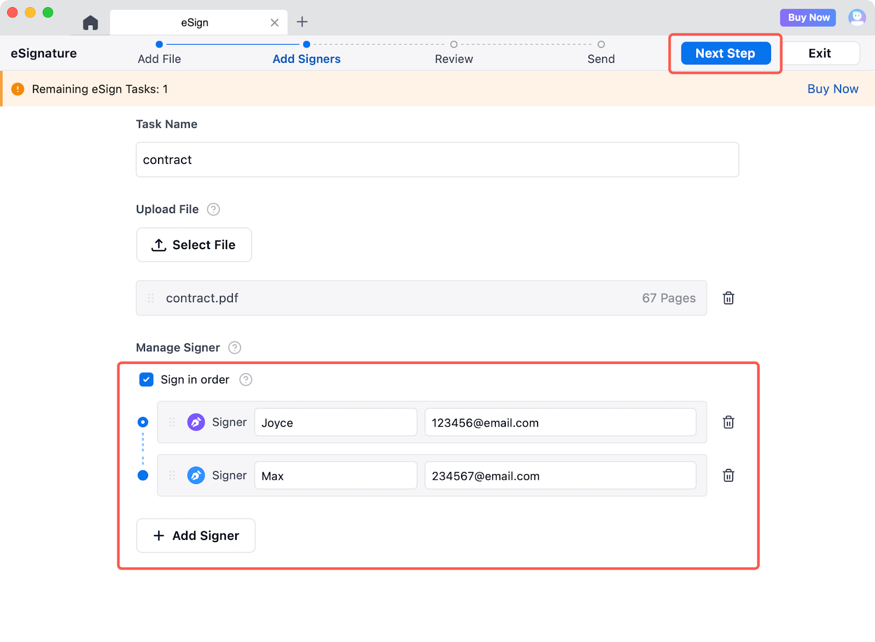The width and height of the screenshot is (875, 642).
Task: Click the Add Signer button
Action: pyautogui.click(x=196, y=535)
